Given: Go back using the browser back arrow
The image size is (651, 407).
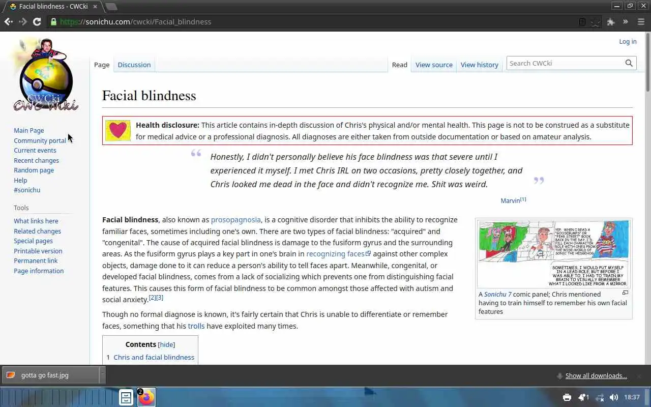Looking at the screenshot, I should click(8, 21).
